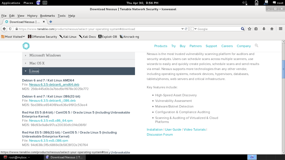Open Tenable's site search magnifier
The height and width of the screenshot is (160, 285).
[256, 46]
